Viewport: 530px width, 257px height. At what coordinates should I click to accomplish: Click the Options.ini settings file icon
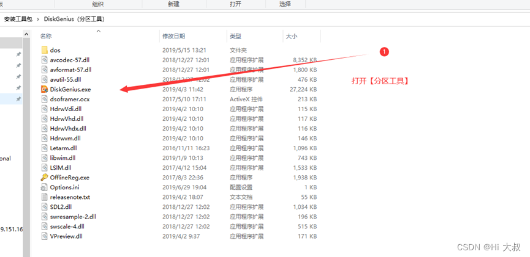(x=44, y=187)
